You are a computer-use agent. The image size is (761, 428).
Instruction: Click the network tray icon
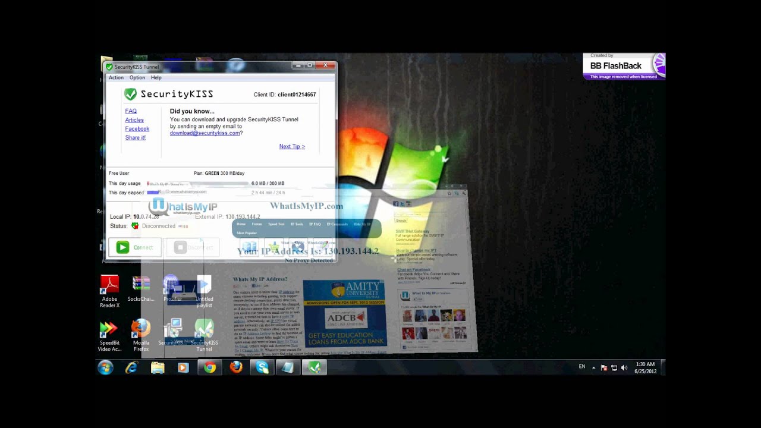(x=614, y=368)
